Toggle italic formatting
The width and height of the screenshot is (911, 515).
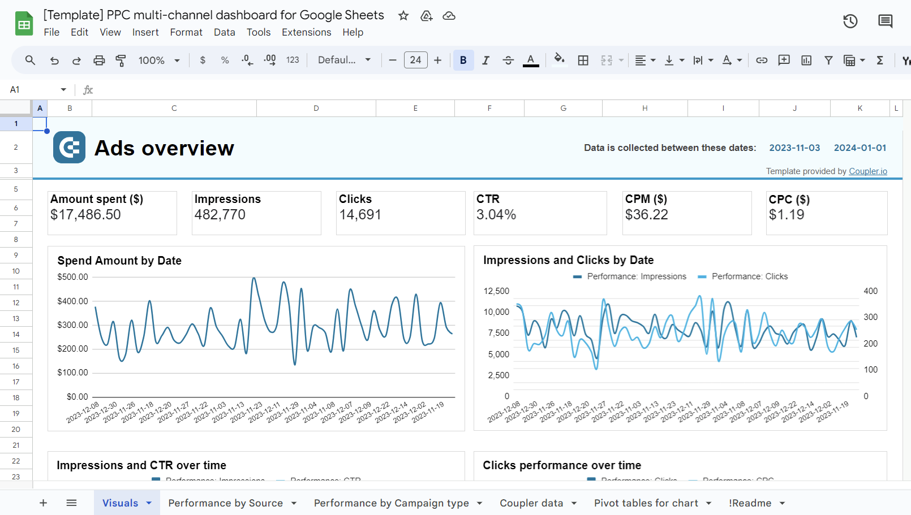point(485,60)
